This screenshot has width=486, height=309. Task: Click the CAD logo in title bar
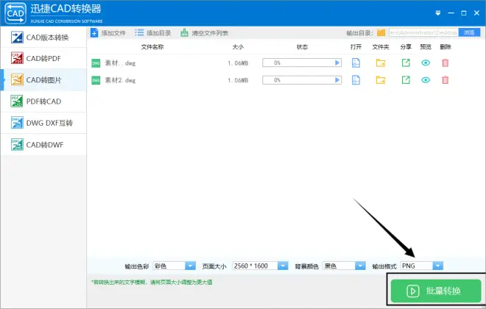15,13
